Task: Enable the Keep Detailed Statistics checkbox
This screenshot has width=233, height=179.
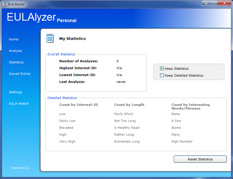Action: 162,75
